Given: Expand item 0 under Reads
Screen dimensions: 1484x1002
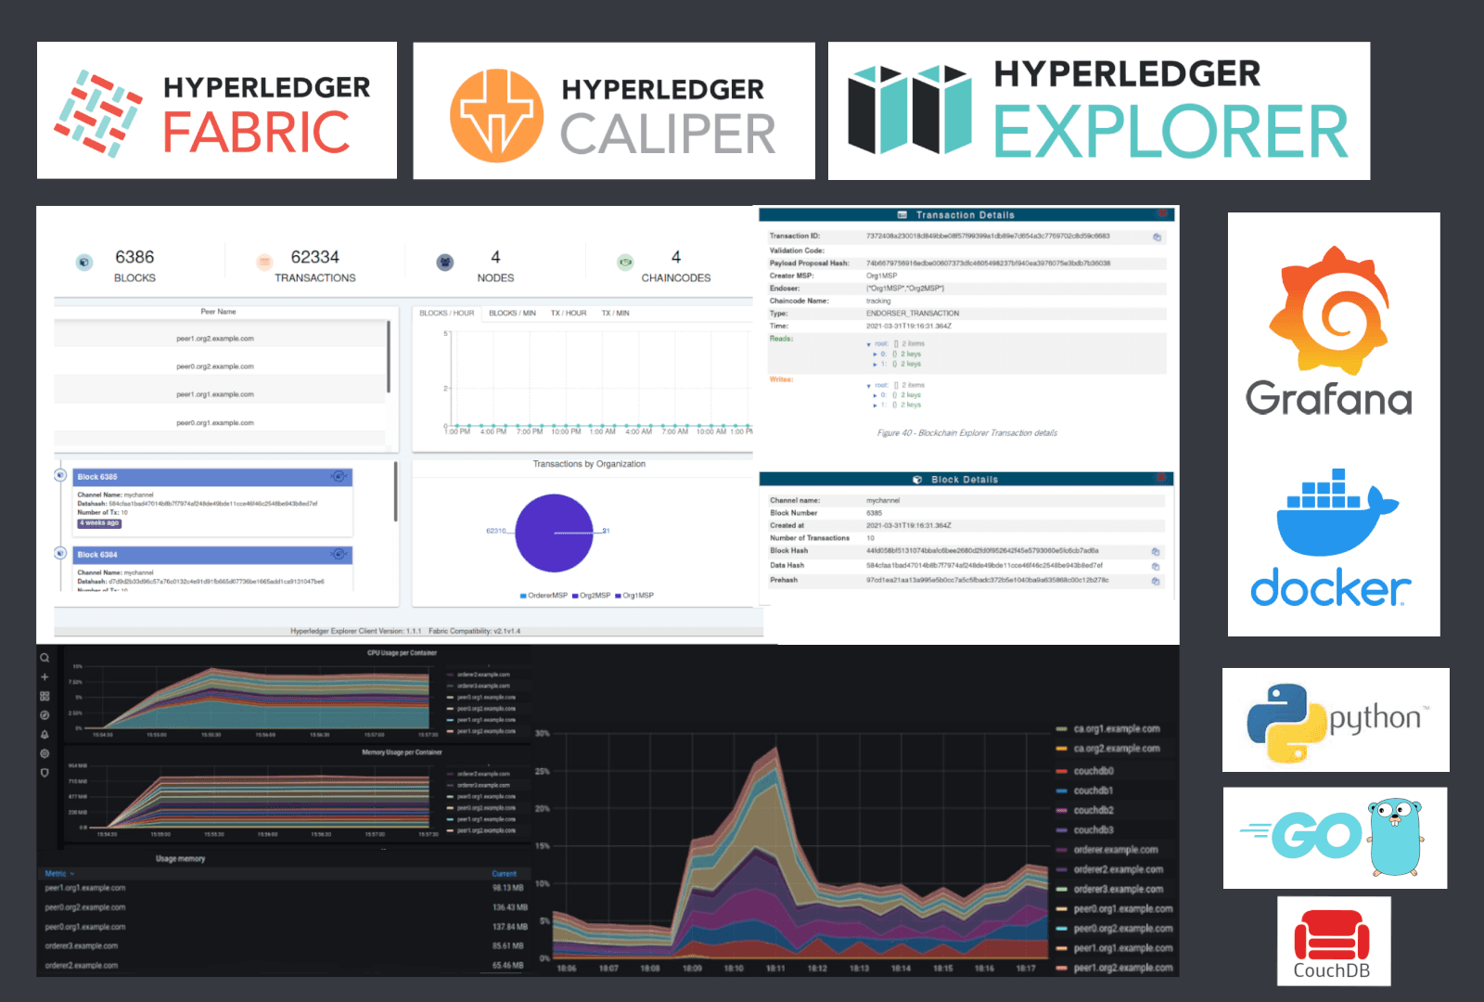Looking at the screenshot, I should pos(875,354).
